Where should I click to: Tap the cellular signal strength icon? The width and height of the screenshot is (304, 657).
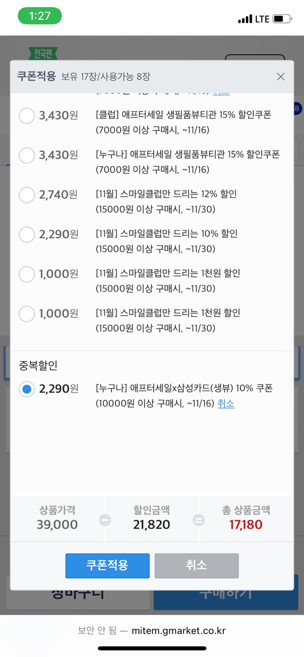tap(245, 20)
